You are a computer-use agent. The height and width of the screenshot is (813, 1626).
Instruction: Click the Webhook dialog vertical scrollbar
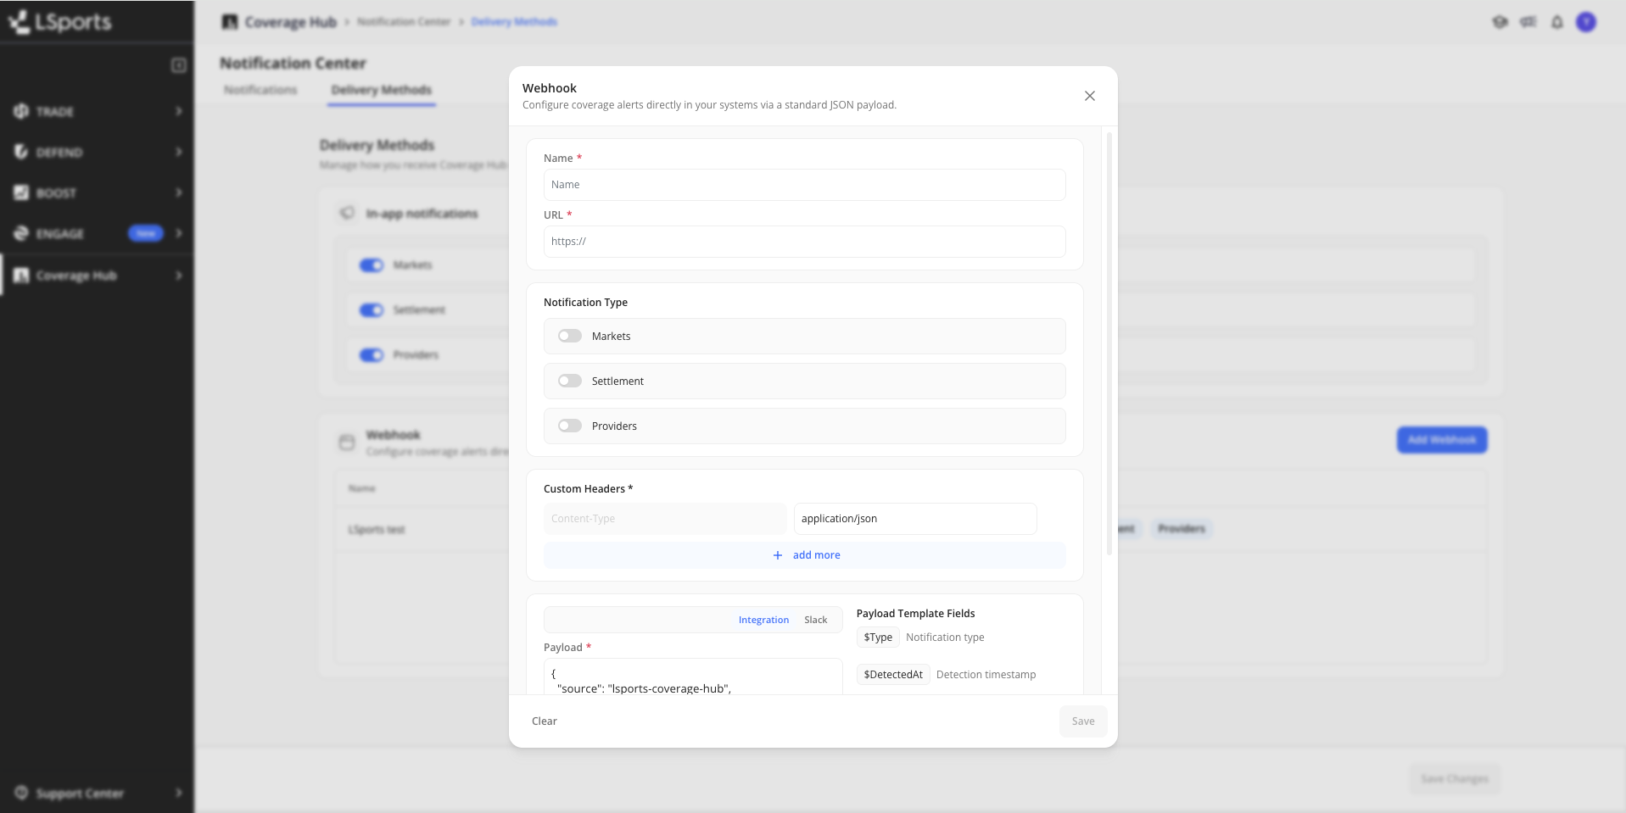coord(1109,343)
